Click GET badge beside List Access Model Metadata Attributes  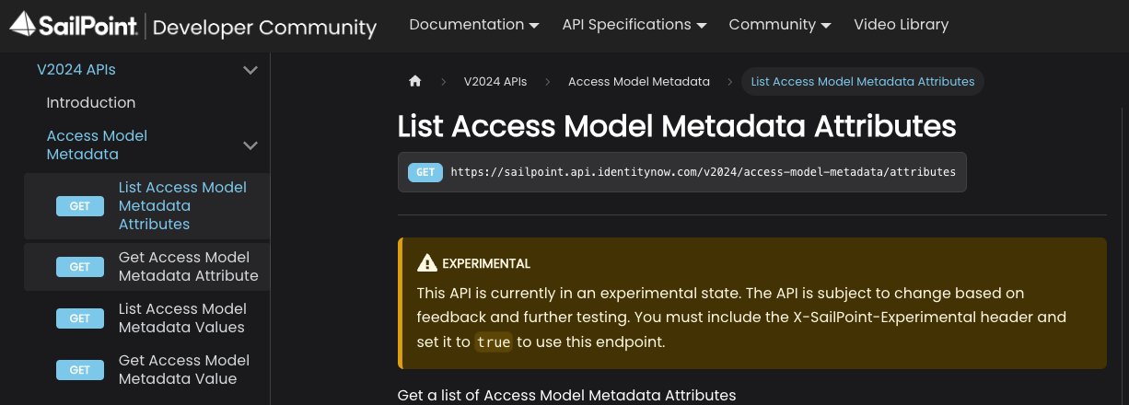80,206
